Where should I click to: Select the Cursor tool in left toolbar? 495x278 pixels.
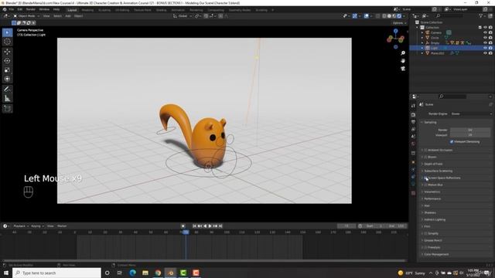[x=7, y=42]
